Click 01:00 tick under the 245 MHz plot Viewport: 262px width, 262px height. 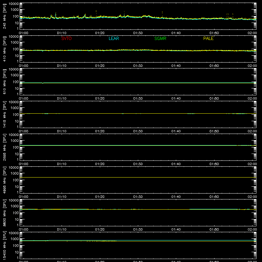[23, 33]
